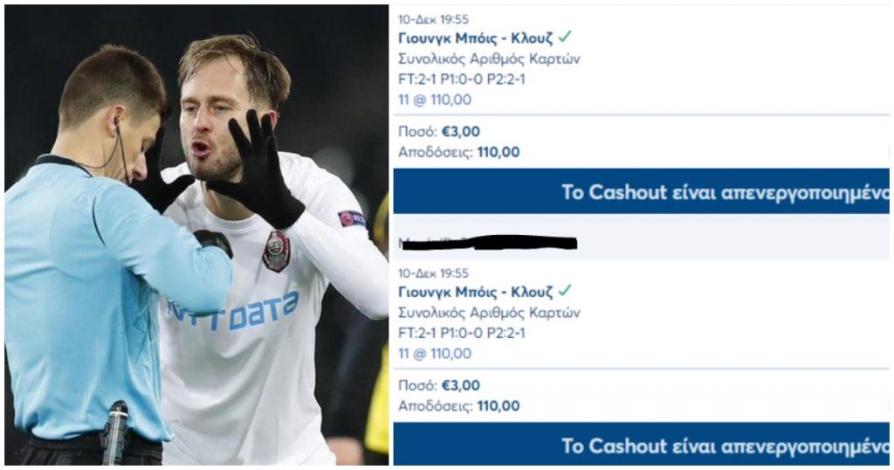Click the referee's vanishing spray can

pyautogui.click(x=114, y=432)
